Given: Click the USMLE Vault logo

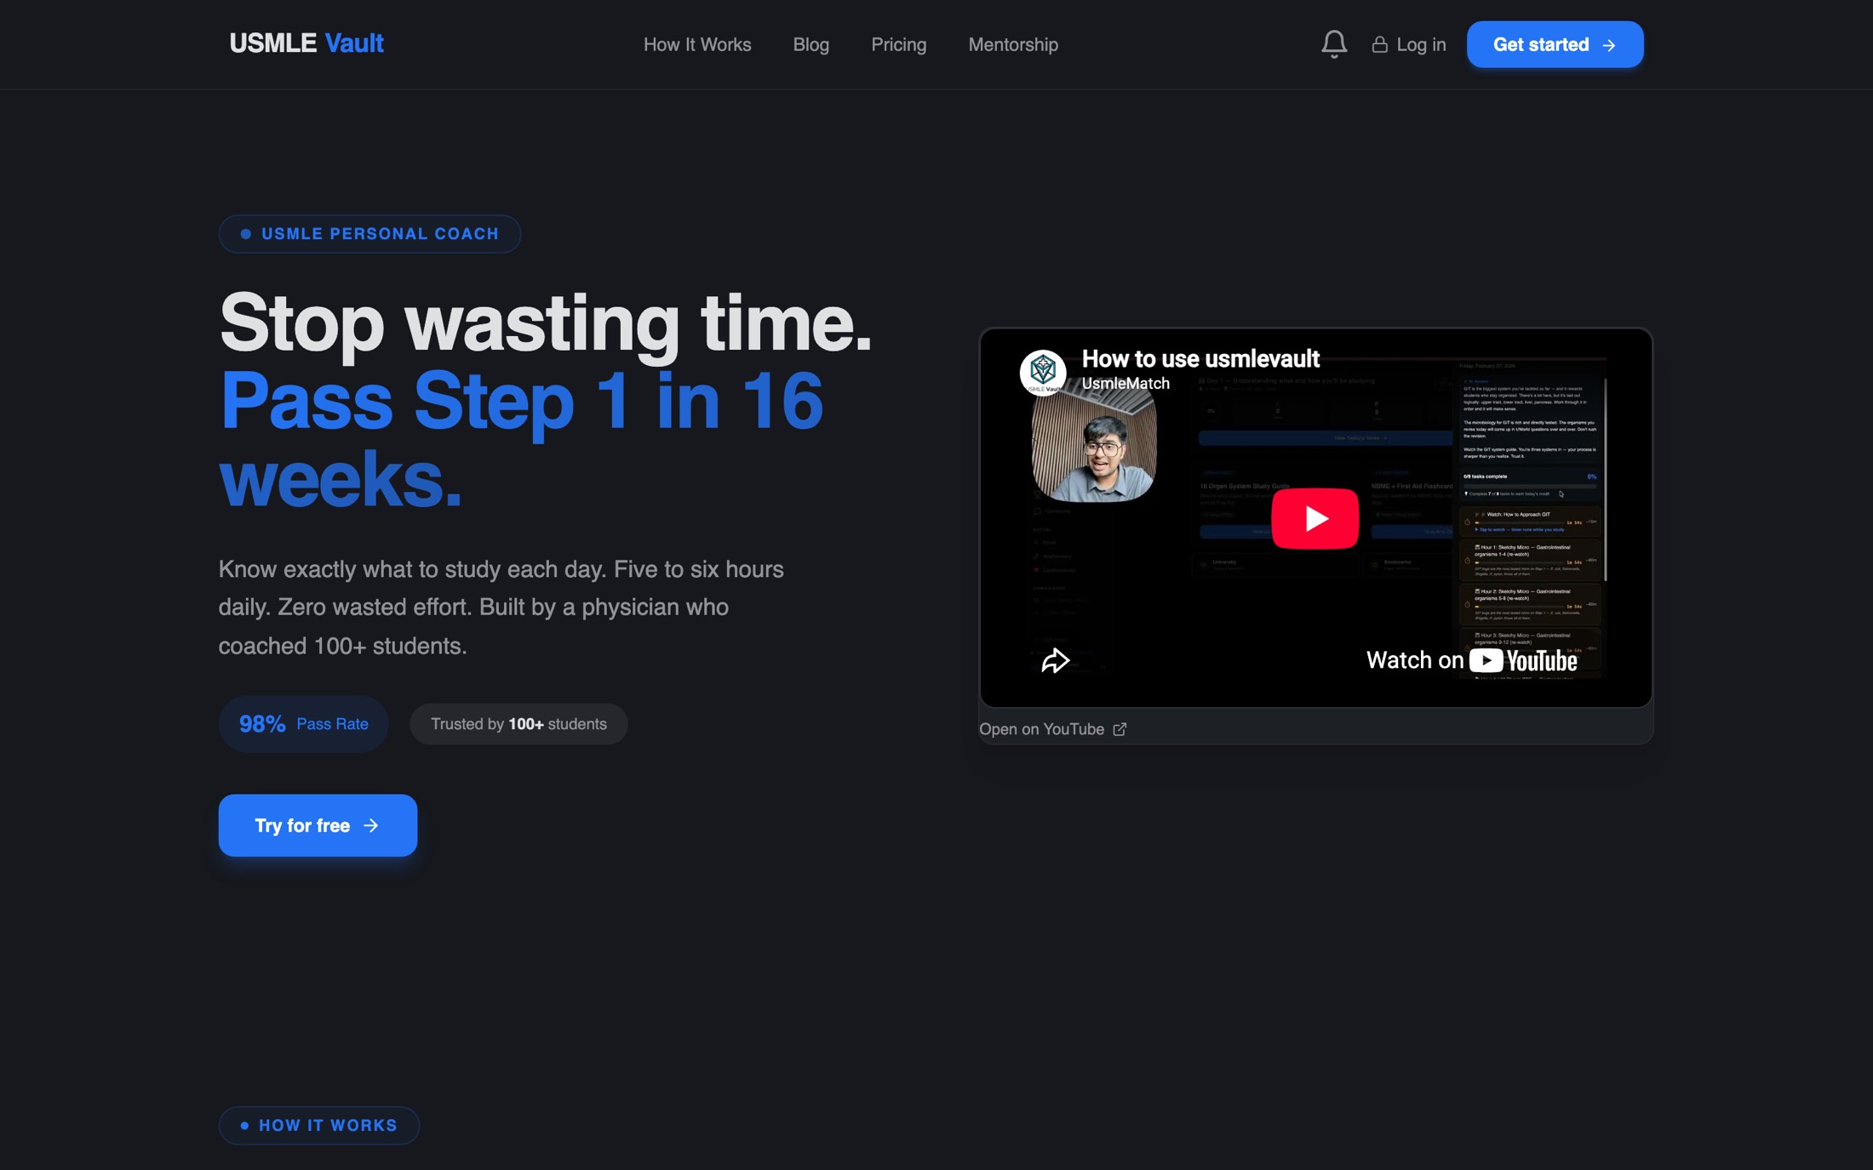Looking at the screenshot, I should [306, 43].
